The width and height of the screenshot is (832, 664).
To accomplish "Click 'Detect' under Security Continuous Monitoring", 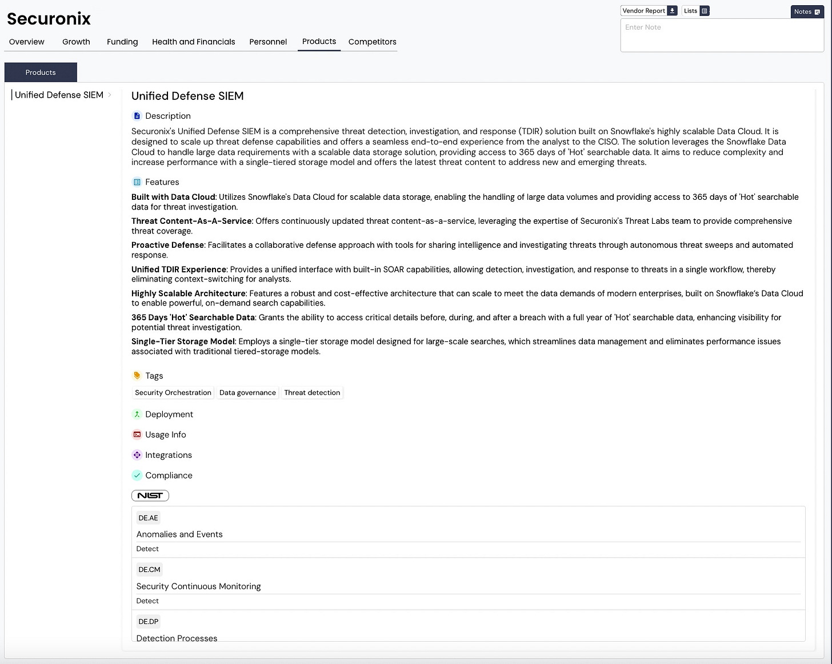I will (x=147, y=601).
